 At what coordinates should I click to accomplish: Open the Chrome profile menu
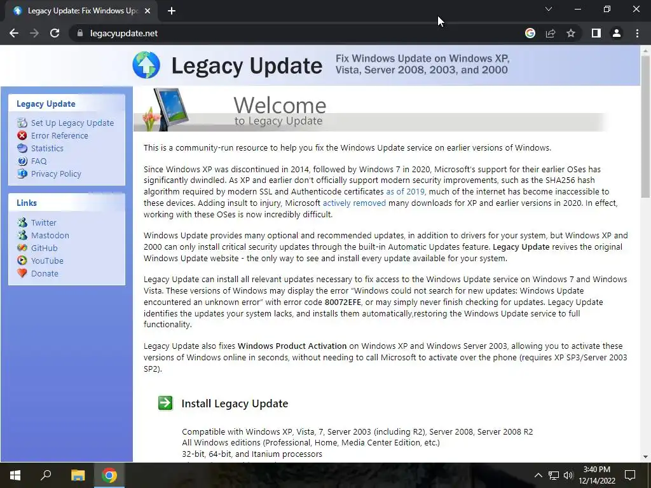[617, 33]
